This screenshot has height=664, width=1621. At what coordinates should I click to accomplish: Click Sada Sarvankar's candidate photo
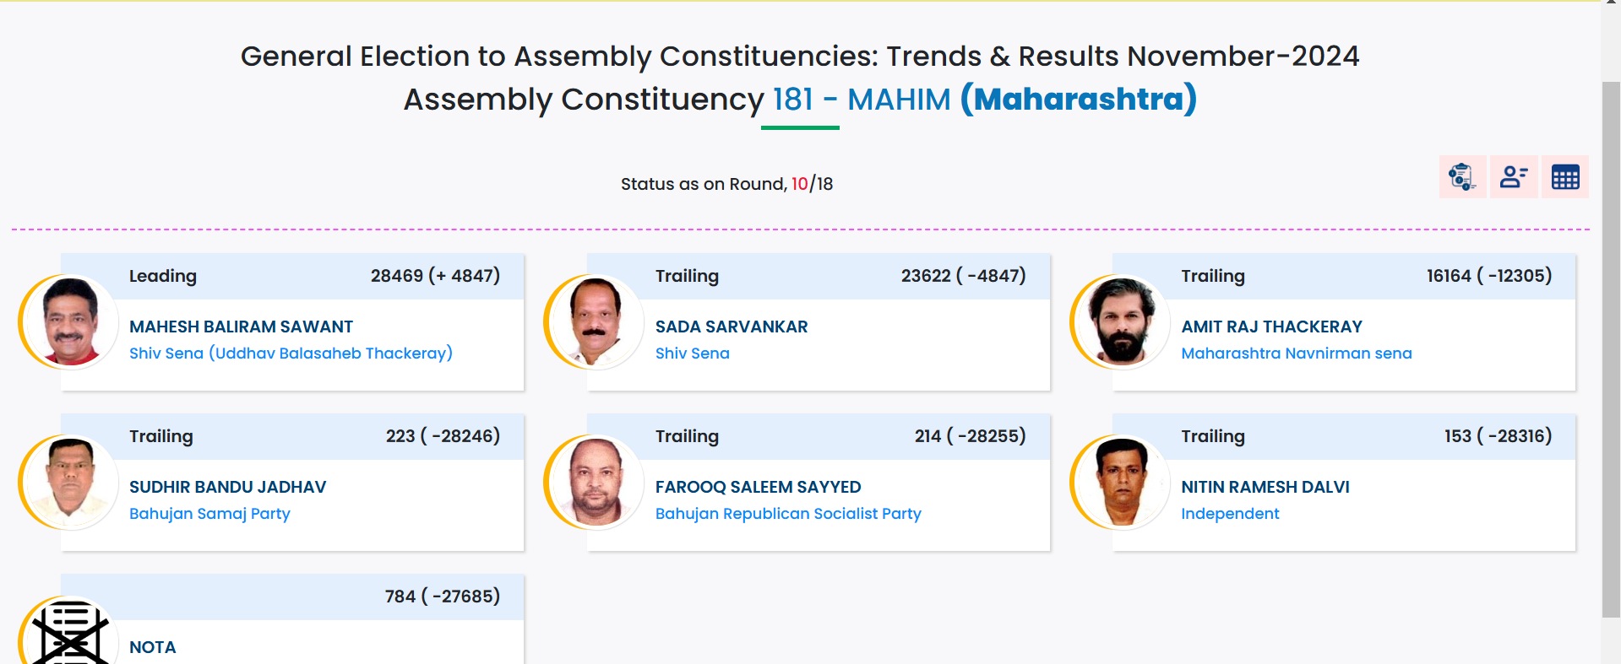596,321
